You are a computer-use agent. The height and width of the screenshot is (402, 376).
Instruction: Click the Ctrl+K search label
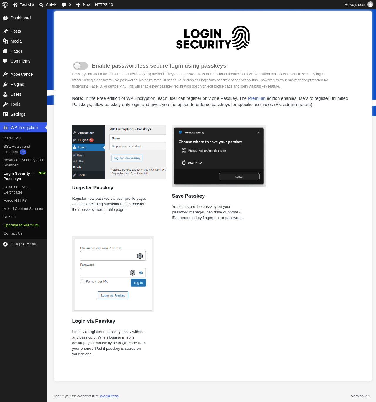pyautogui.click(x=51, y=5)
